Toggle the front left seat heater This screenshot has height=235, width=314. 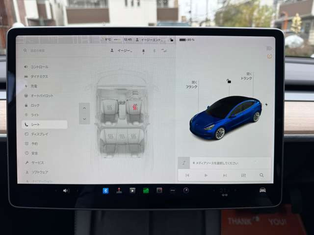coord(110,107)
